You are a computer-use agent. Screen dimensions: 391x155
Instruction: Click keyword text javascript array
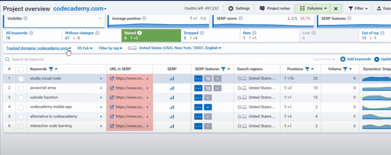click(43, 88)
